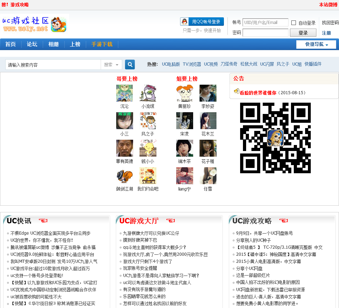Image resolution: width=339 pixels, height=308 pixels.
Task: Open post 玩家账号安全提醒
Action: (140, 268)
